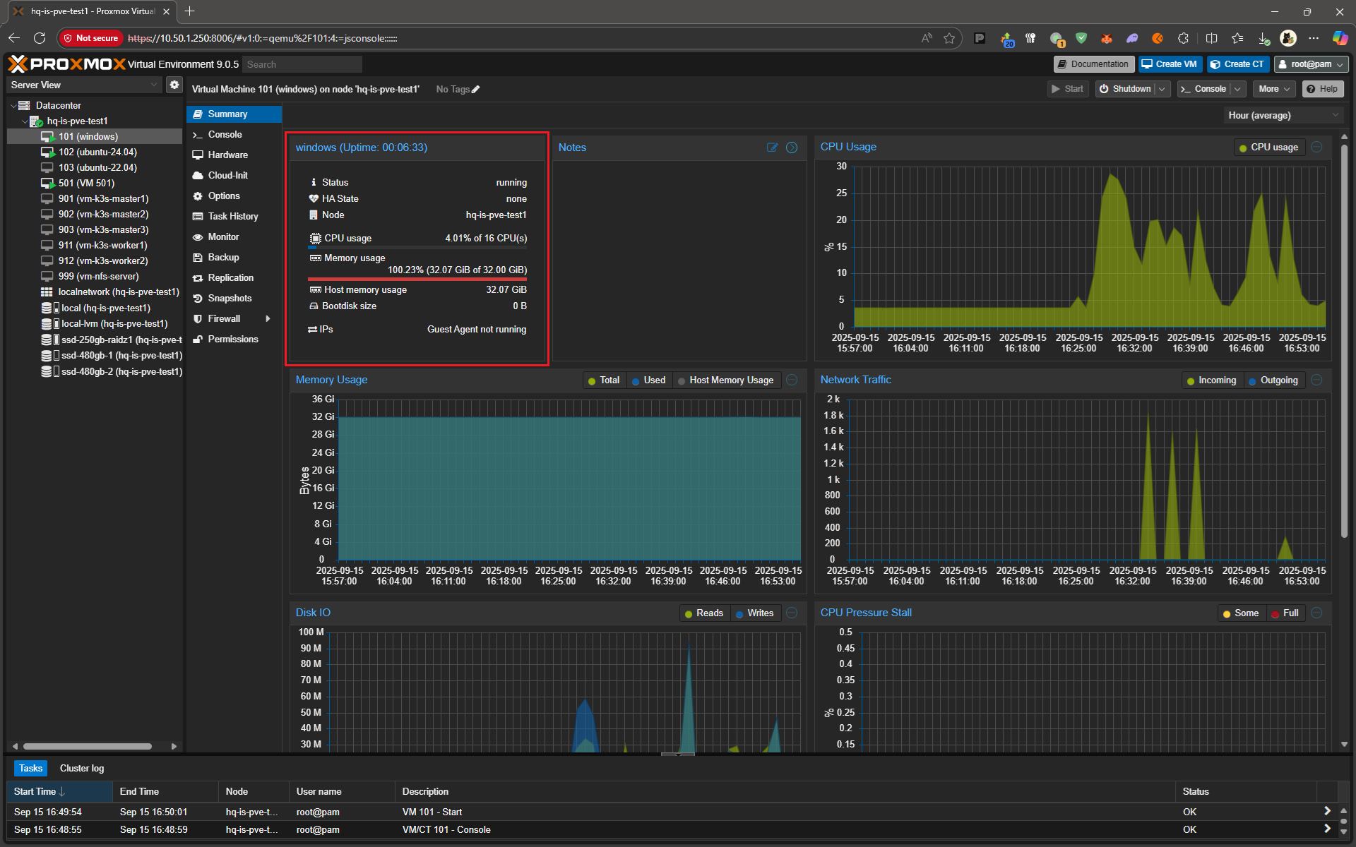The height and width of the screenshot is (847, 1356).
Task: Collapse the CPU Usage chart panel
Action: coord(1316,147)
